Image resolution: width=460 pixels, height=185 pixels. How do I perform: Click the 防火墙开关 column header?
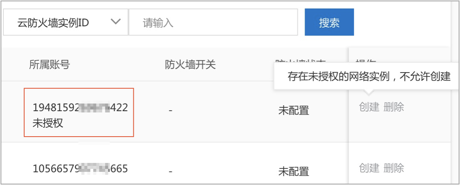[190, 65]
